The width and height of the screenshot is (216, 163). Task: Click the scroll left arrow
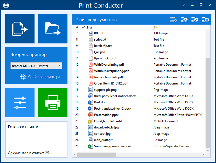75,155
